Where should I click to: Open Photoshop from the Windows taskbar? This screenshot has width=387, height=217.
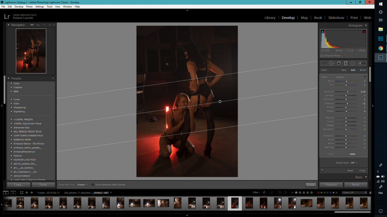[x=380, y=39]
